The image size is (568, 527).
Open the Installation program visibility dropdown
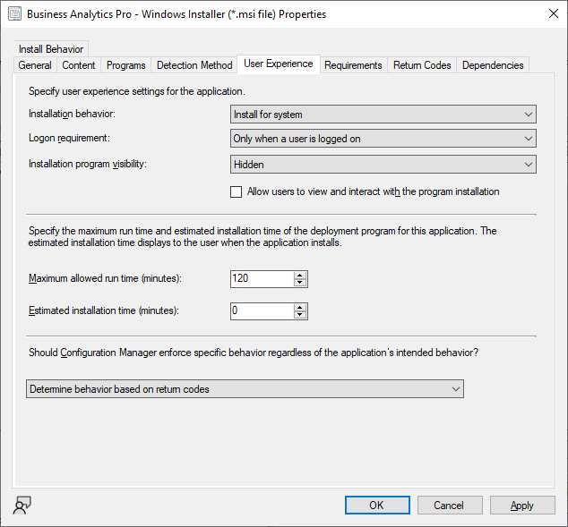pos(383,165)
